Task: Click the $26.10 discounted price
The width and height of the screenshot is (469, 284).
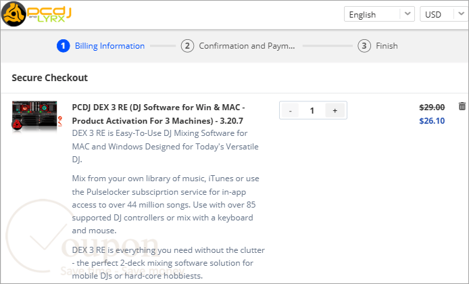Action: [x=432, y=121]
